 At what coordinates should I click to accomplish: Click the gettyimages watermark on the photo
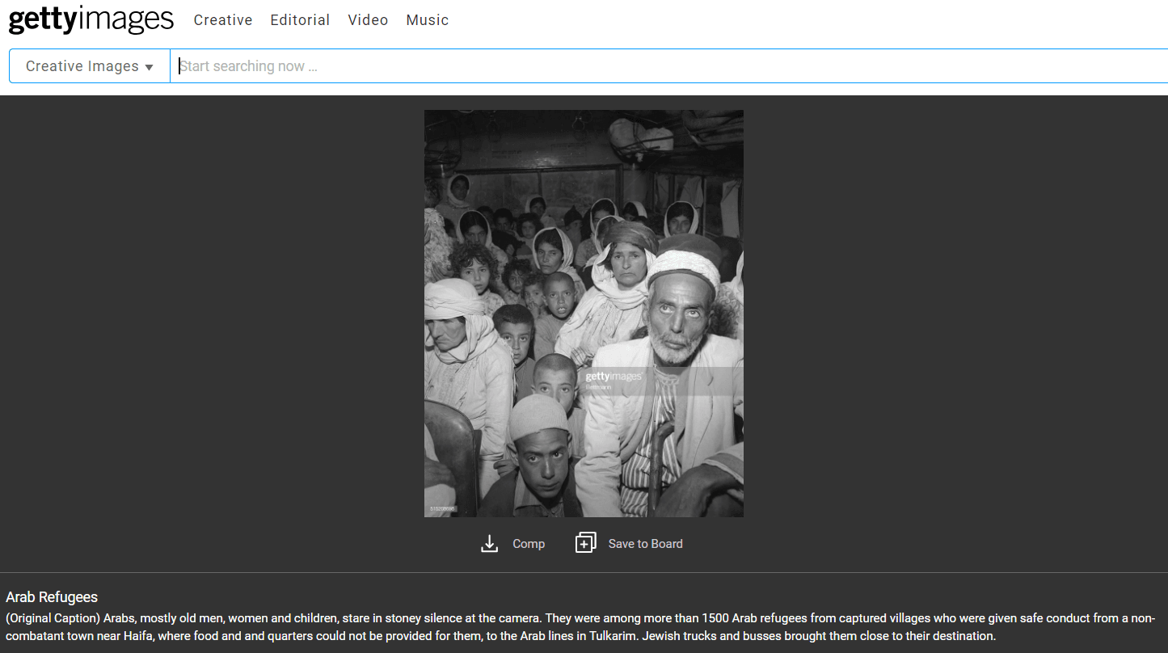[x=613, y=377]
